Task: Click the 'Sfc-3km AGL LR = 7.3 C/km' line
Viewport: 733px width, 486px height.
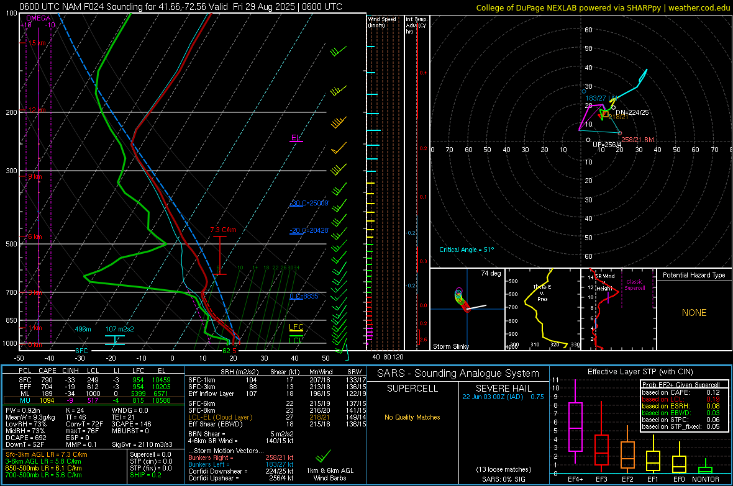Action: point(47,454)
